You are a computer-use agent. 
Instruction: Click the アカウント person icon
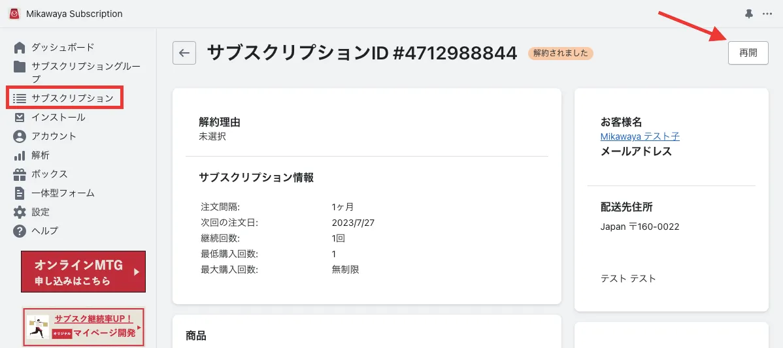[x=20, y=136]
